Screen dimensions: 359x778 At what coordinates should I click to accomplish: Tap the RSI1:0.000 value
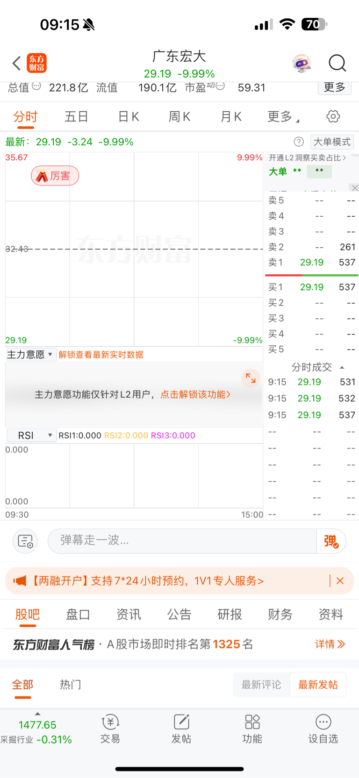(80, 435)
